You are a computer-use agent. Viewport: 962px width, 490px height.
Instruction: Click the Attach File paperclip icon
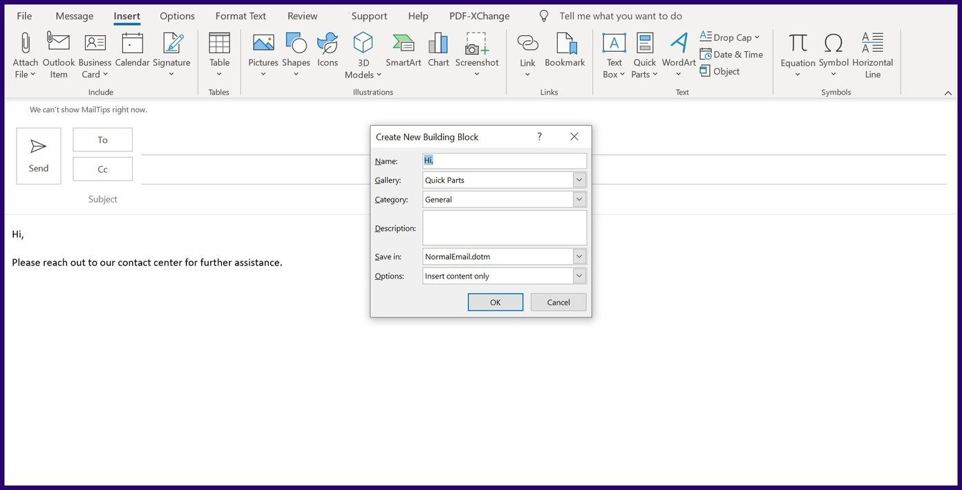coord(25,43)
